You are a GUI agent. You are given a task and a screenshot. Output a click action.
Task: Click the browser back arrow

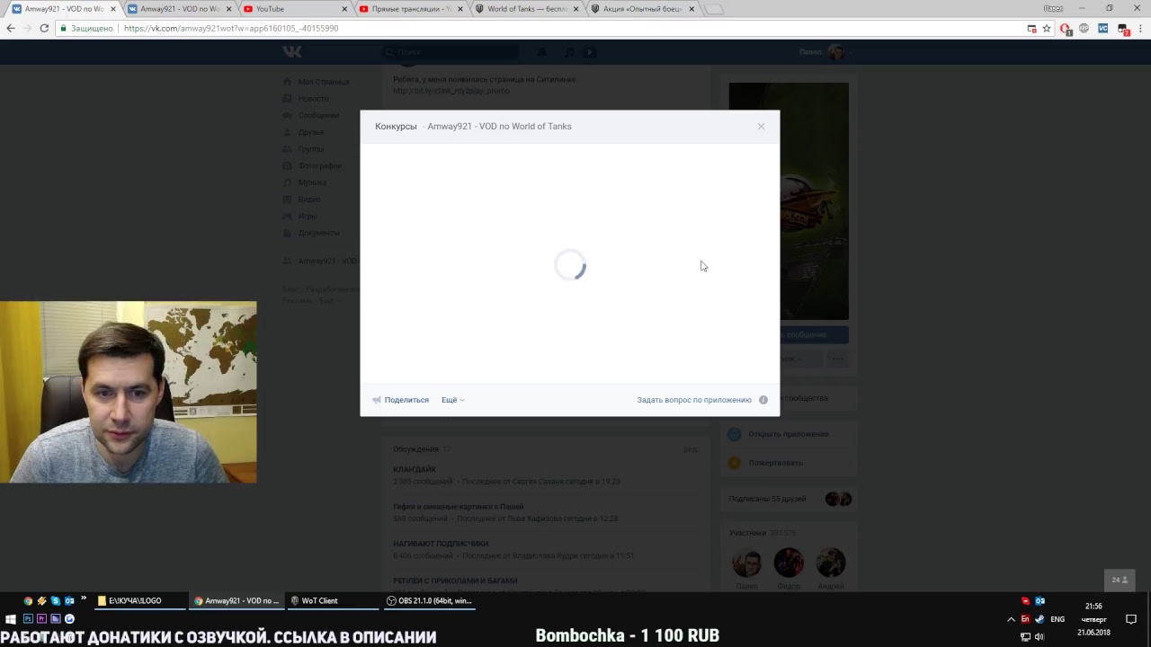pyautogui.click(x=11, y=29)
